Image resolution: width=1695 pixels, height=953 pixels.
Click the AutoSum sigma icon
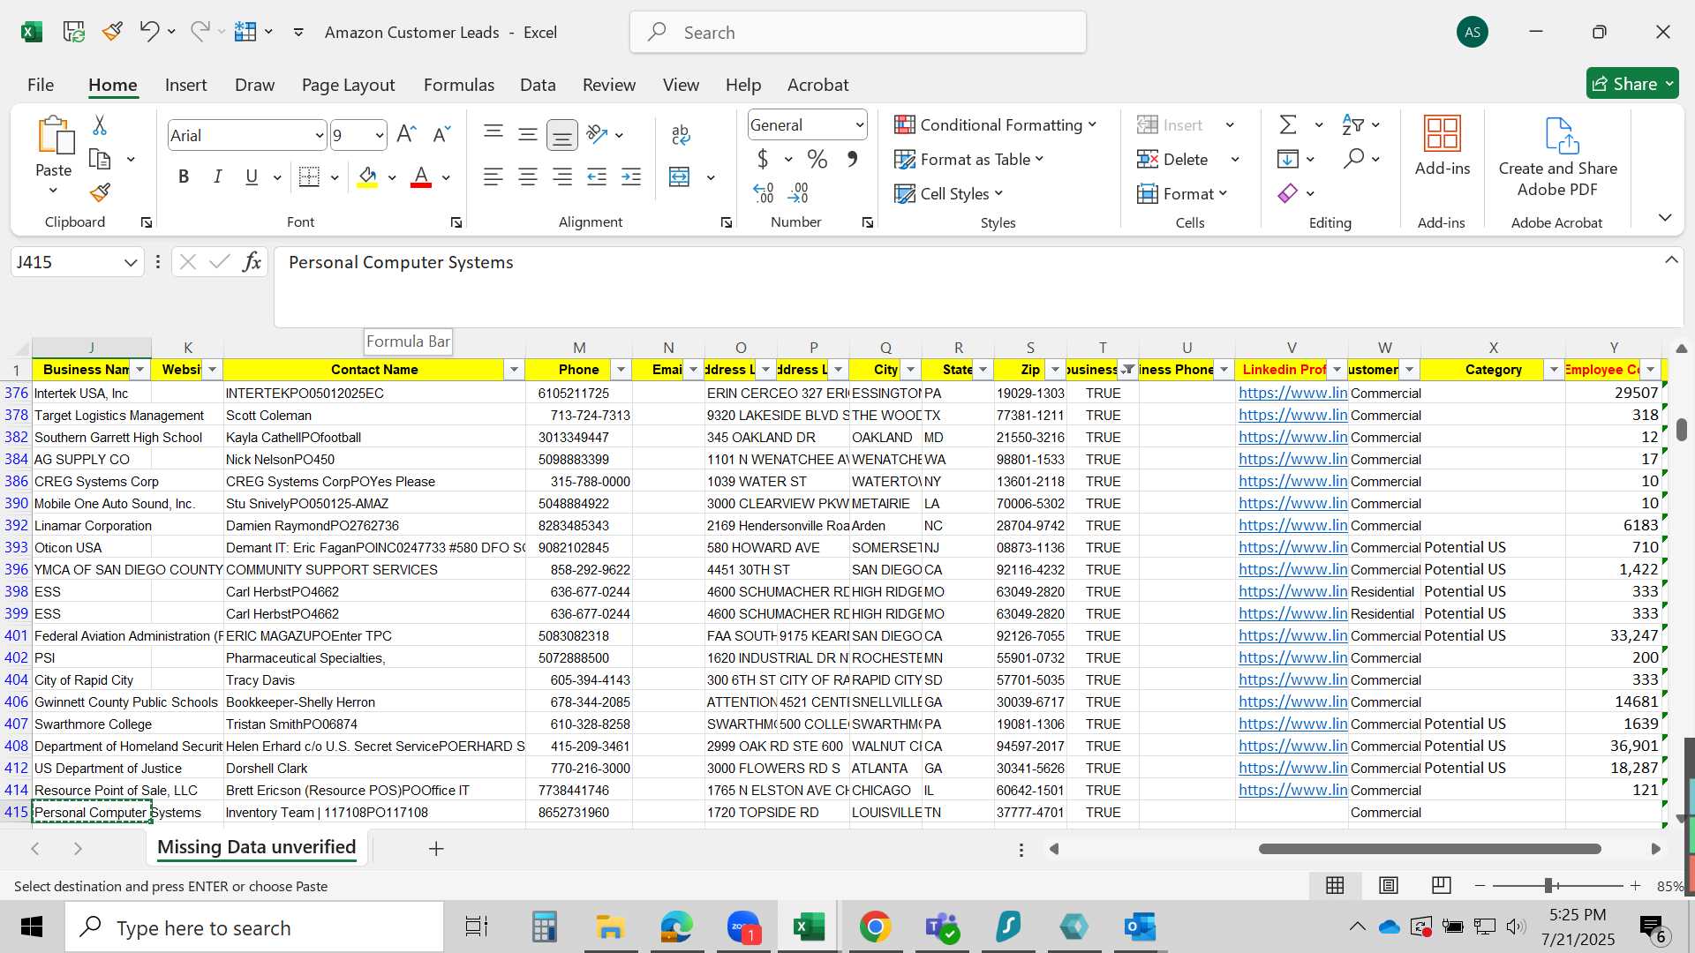1288,124
